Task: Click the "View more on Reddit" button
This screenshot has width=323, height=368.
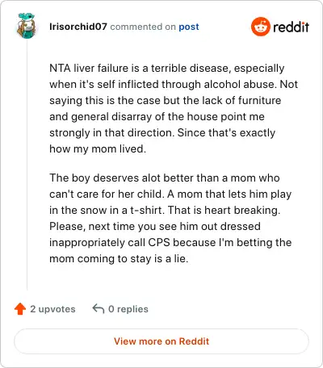Action: 161,341
